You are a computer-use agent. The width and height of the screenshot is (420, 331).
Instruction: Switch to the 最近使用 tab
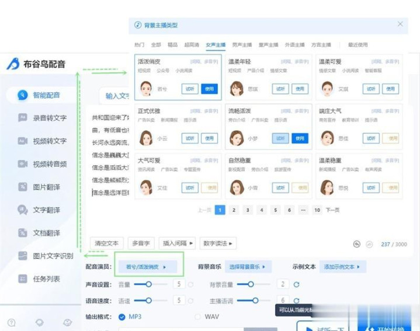tap(358, 45)
